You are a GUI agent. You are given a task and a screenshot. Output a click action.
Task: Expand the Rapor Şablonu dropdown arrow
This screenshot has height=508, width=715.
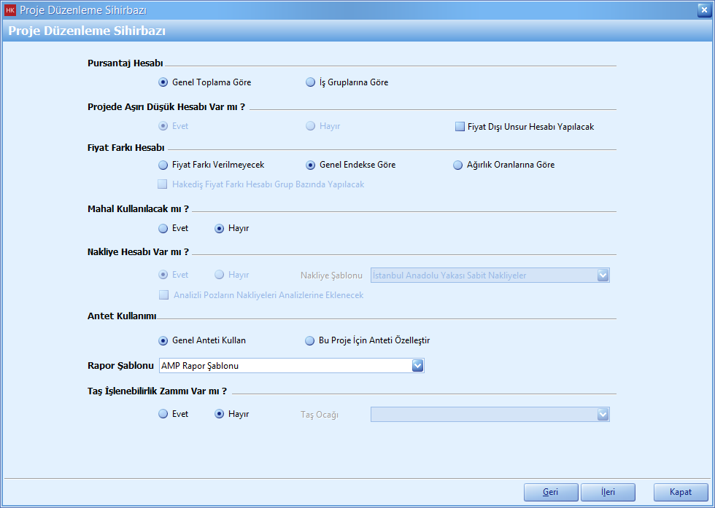click(x=417, y=366)
